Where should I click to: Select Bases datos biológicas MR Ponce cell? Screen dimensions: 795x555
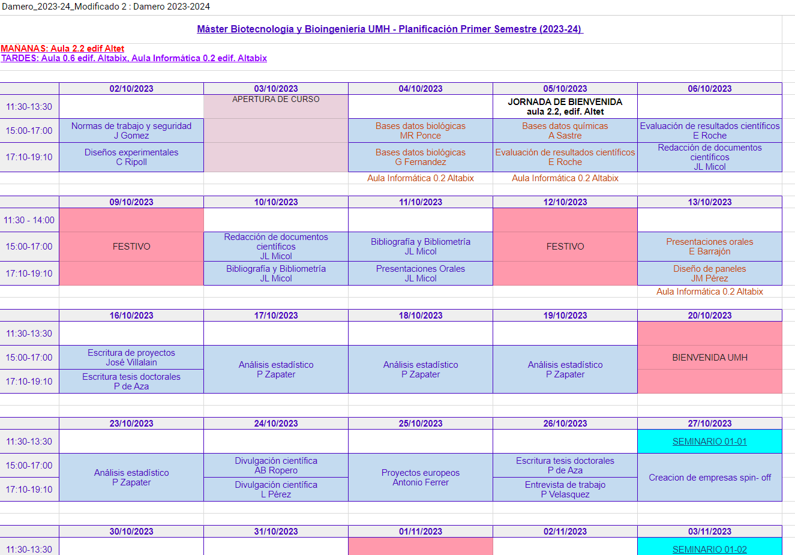pyautogui.click(x=421, y=131)
